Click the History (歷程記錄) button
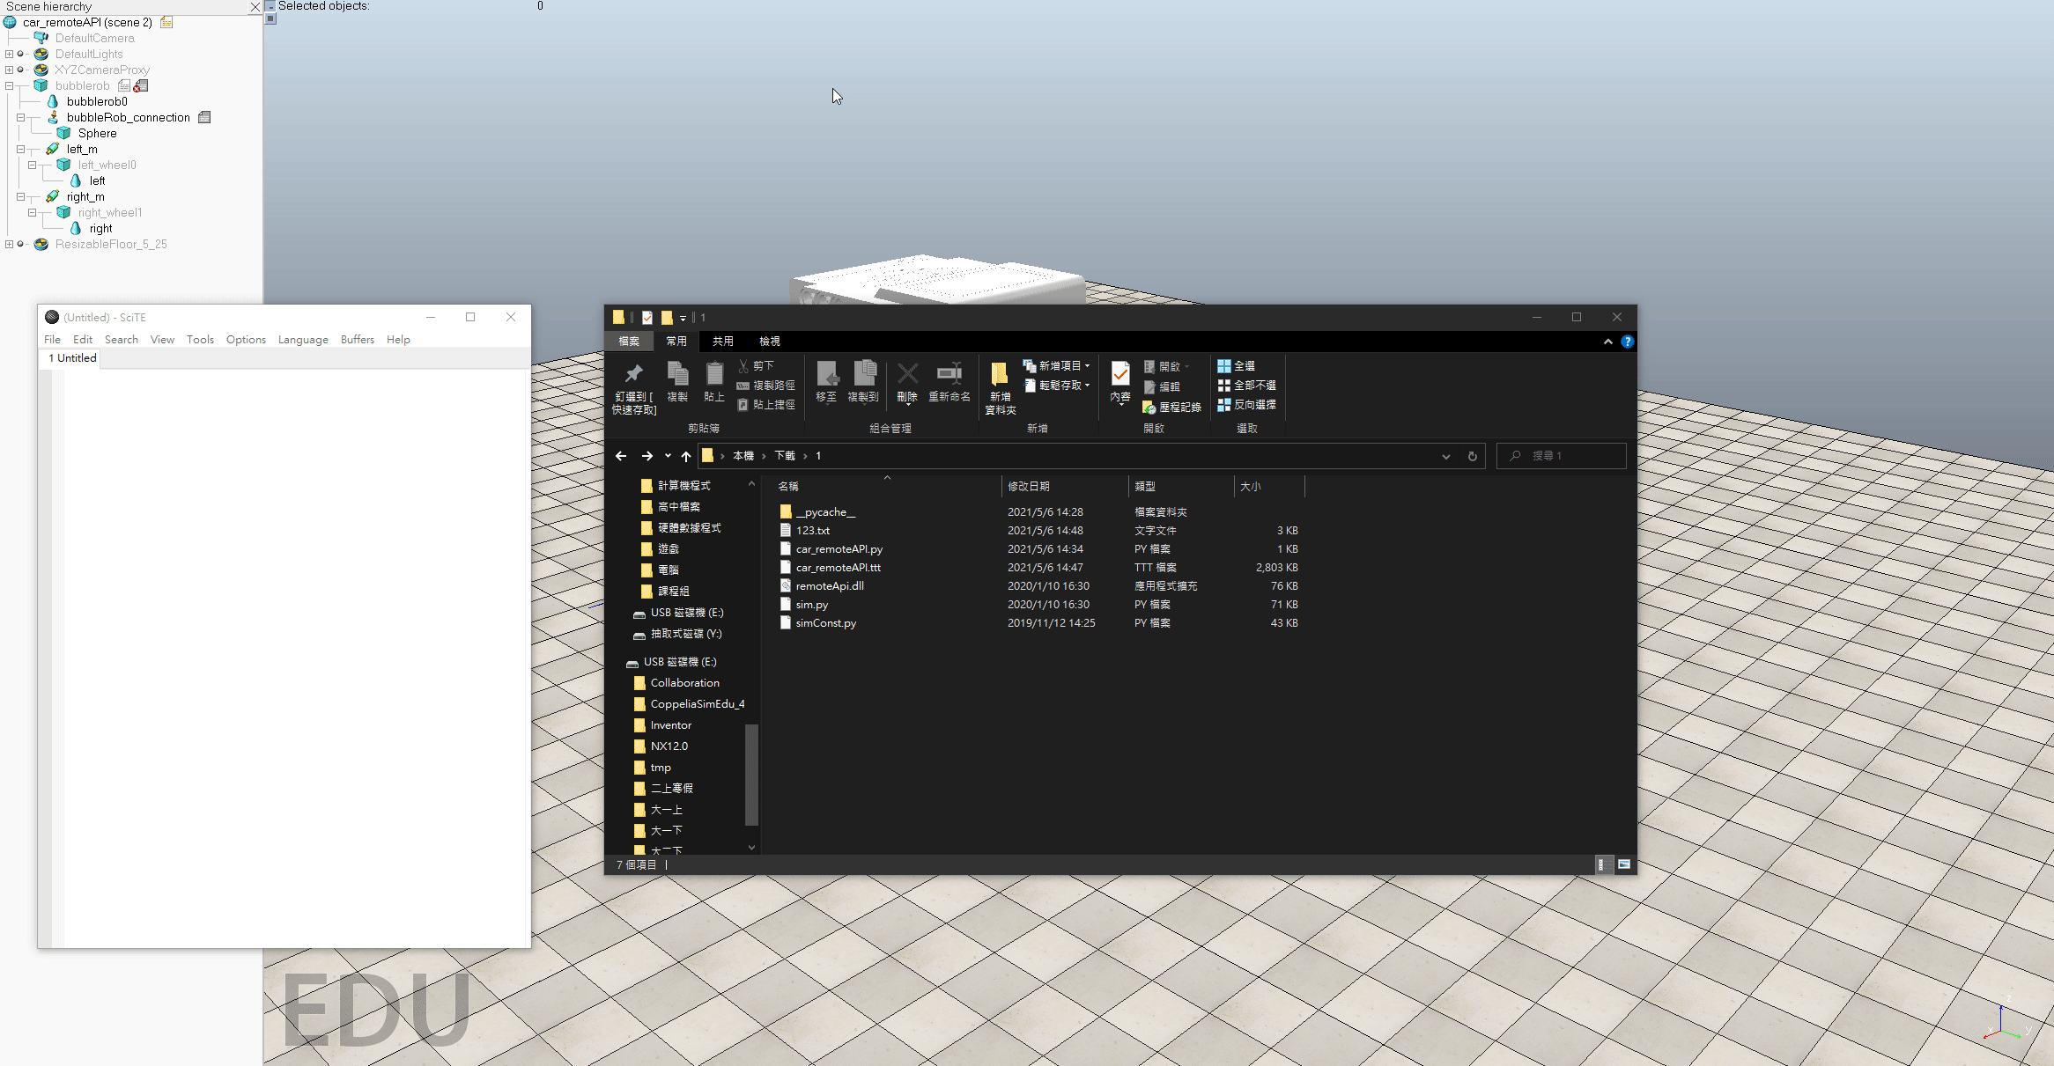This screenshot has height=1066, width=2054. 1172,407
